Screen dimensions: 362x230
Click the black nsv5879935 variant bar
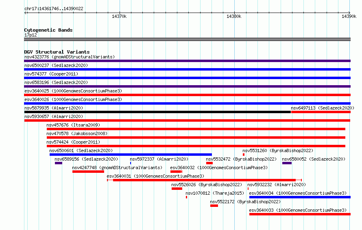tap(157, 112)
